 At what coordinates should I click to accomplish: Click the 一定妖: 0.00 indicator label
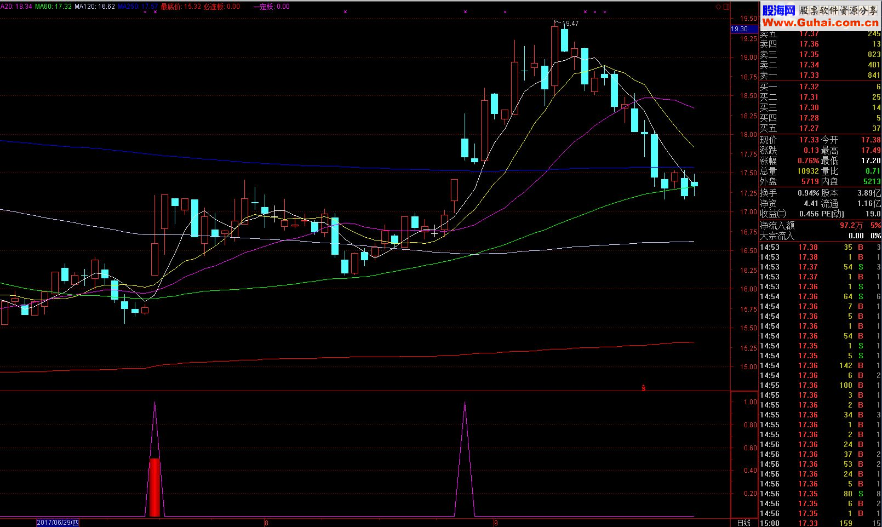(x=271, y=7)
